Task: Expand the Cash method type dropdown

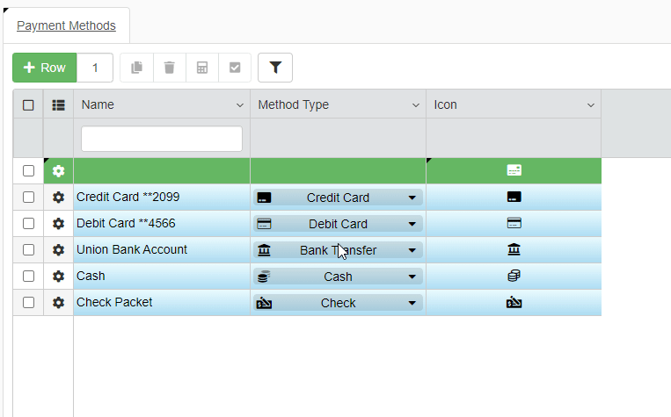Action: click(412, 277)
